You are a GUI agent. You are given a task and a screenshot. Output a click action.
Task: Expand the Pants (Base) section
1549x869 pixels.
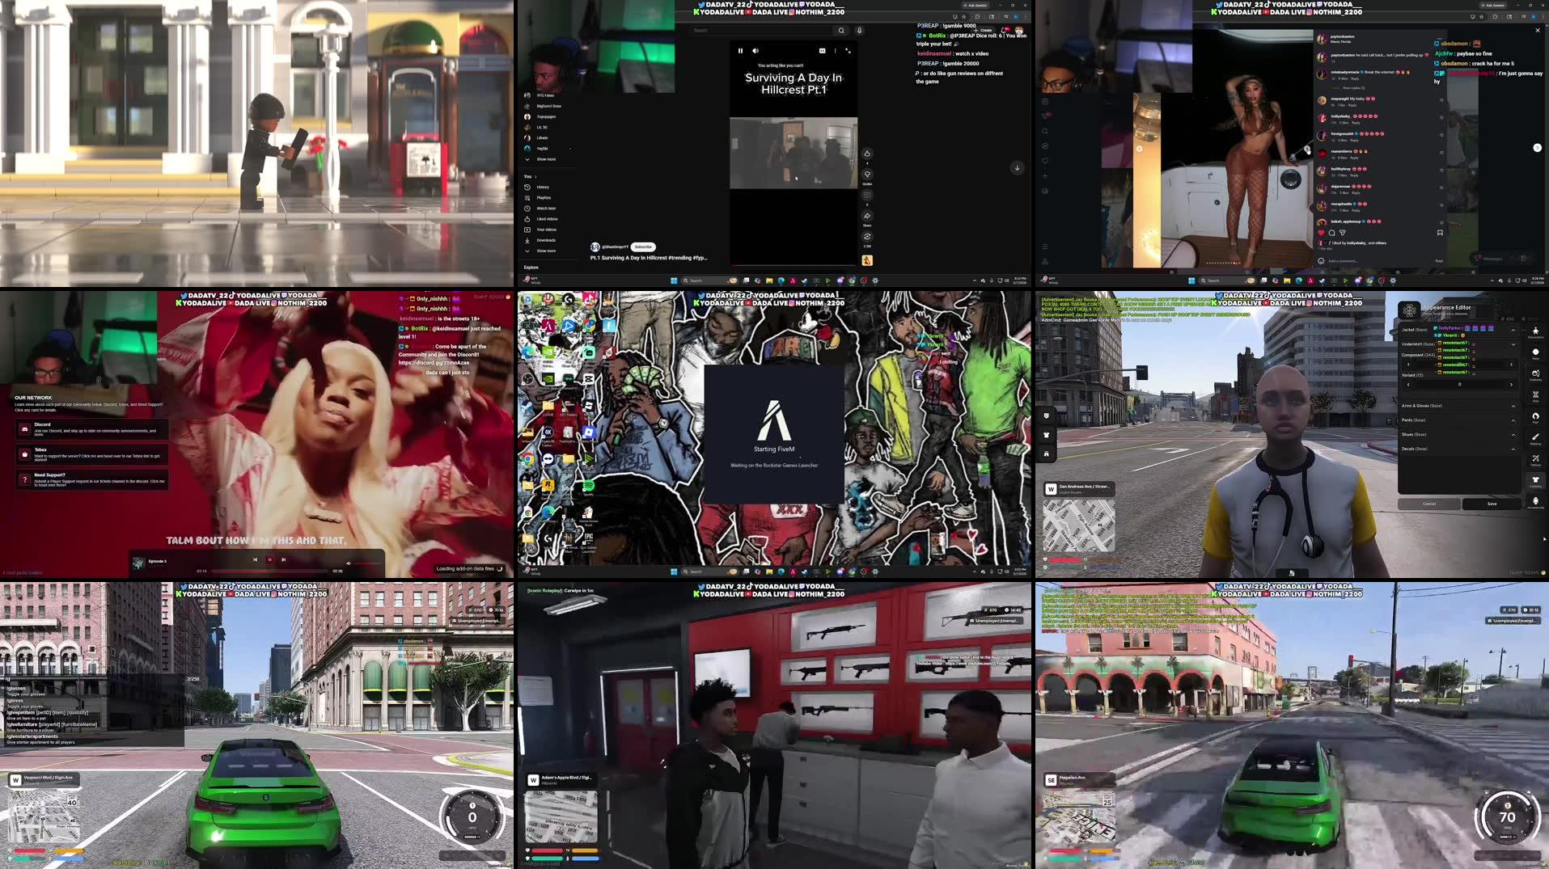tap(1513, 420)
